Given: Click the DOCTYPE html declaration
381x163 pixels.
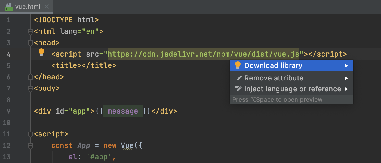Looking at the screenshot, I should tap(66, 20).
